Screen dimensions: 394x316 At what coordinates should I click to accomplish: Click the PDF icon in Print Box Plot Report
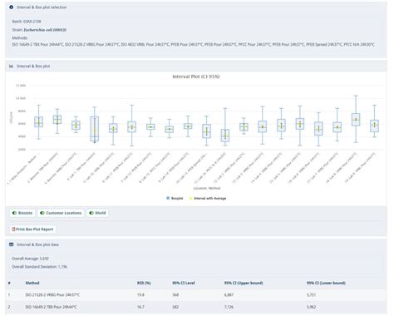click(13, 230)
